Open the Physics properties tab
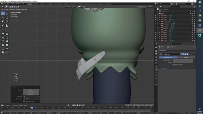The image size is (203, 114). coord(156,76)
